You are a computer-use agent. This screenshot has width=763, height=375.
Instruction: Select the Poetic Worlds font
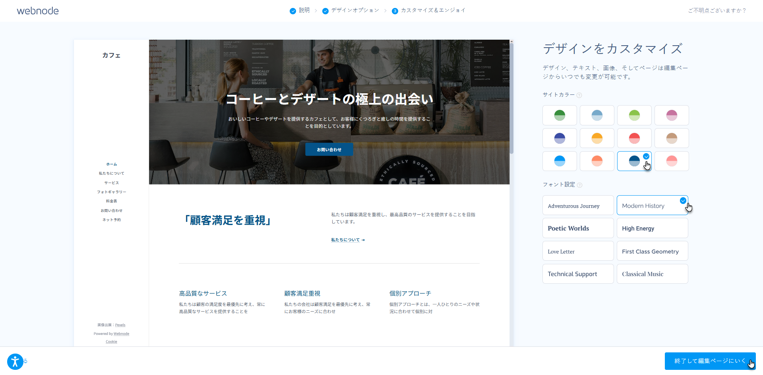click(x=578, y=228)
